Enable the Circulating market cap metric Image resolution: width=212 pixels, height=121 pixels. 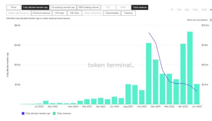coord(63,7)
